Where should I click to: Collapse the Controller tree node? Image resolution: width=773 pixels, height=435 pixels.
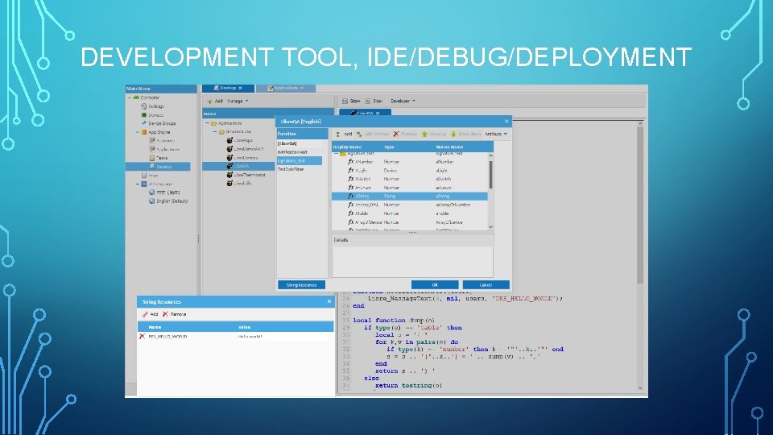click(130, 97)
